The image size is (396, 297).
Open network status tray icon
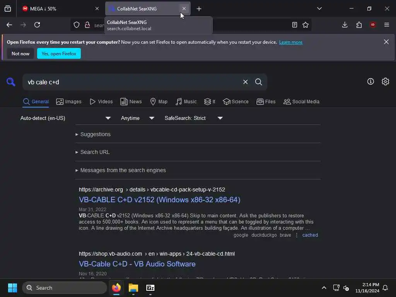click(x=336, y=288)
